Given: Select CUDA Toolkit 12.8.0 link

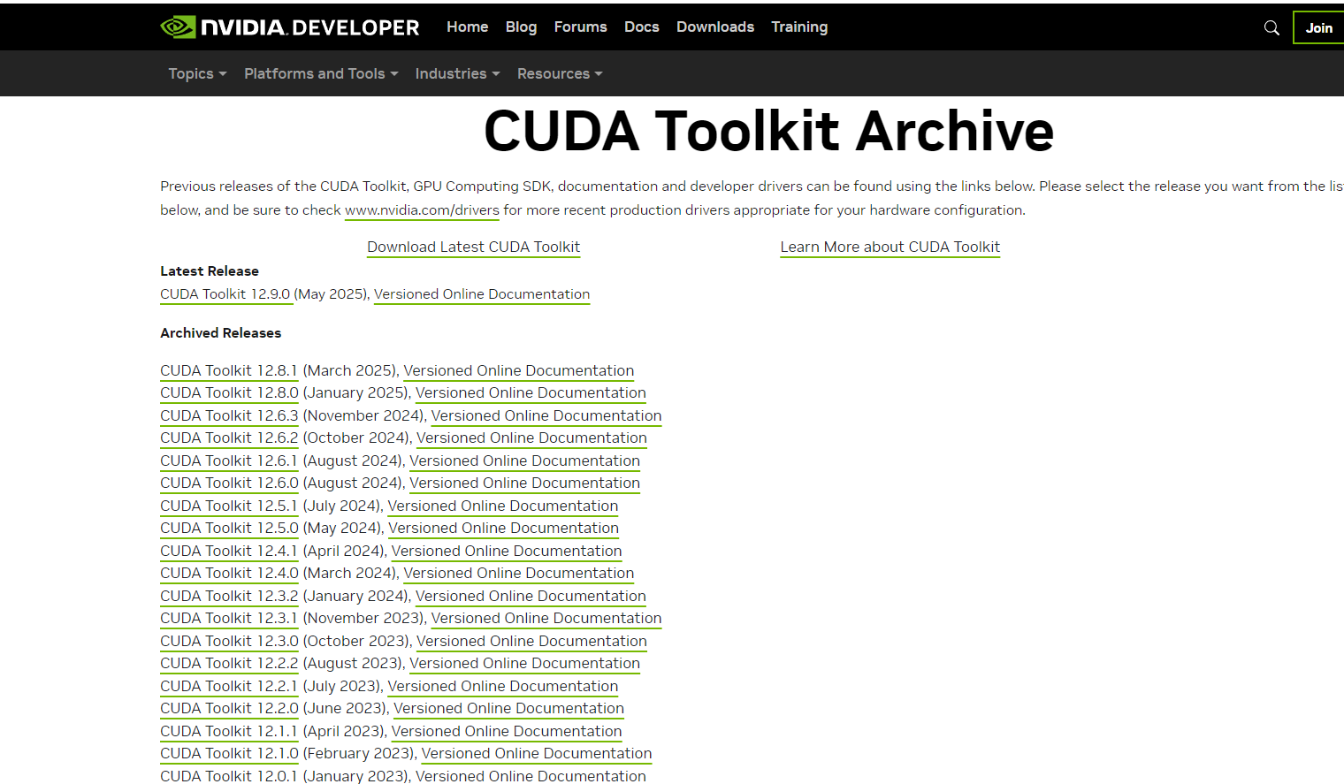Looking at the screenshot, I should 229,392.
